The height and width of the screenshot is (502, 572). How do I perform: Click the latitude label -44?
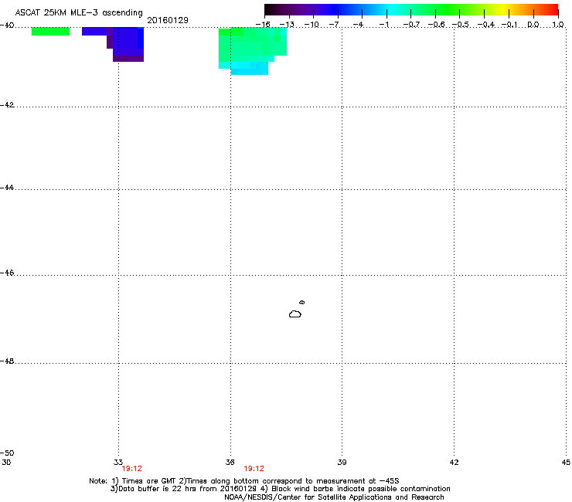pos(7,188)
